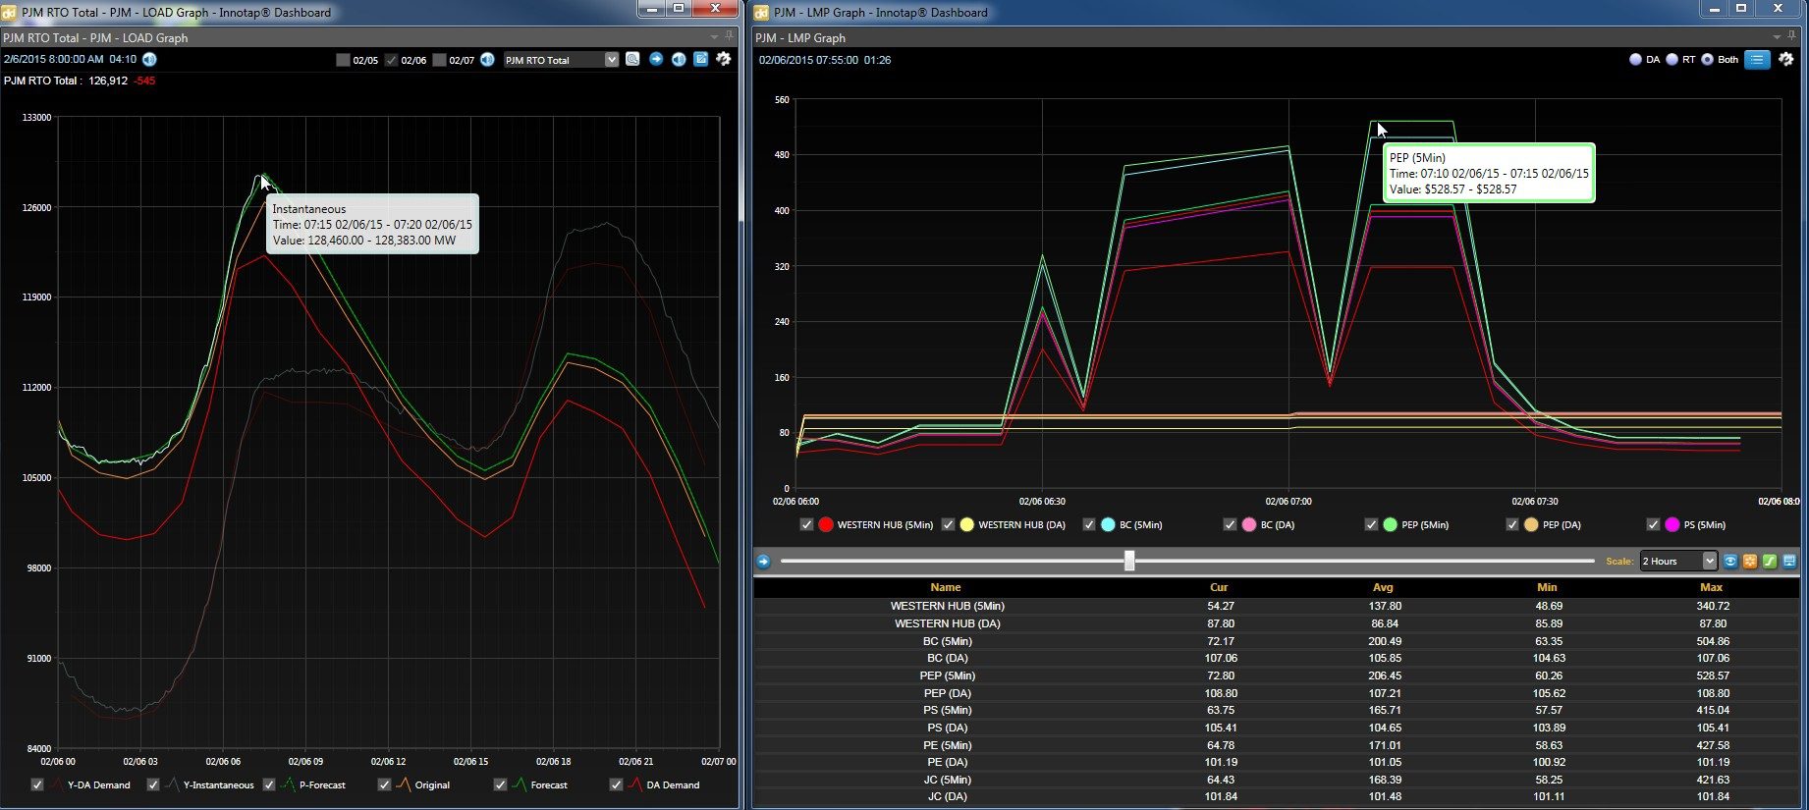Toggle PEP (DA) legend checkbox
The image size is (1809, 810).
[x=1512, y=524]
